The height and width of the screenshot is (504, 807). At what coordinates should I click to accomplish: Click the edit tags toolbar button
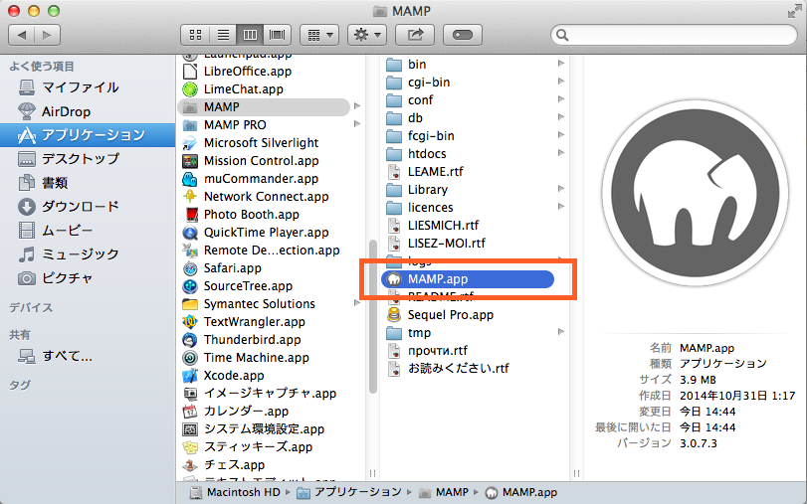coord(465,35)
